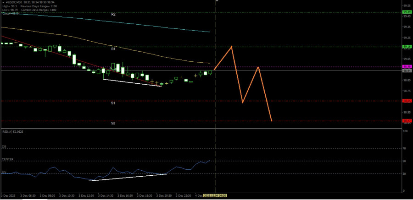The height and width of the screenshot is (200, 413).
Task: Click the 99.55 price scale value
Action: [407, 5]
